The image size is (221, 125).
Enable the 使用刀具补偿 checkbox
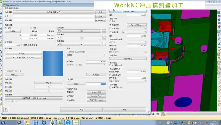[x=110, y=87]
